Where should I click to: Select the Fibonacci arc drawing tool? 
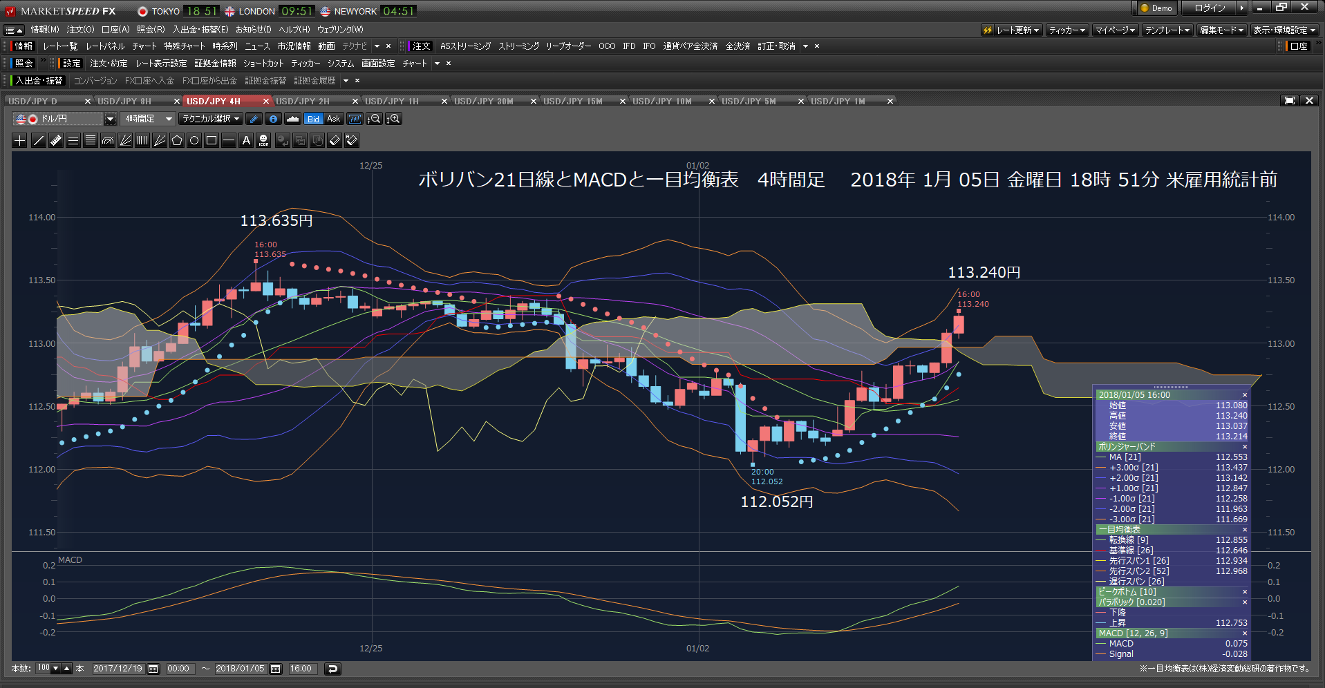[x=108, y=140]
